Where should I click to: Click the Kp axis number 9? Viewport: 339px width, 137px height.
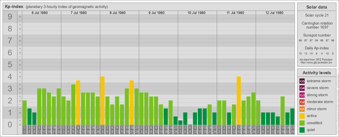pyautogui.click(x=10, y=17)
